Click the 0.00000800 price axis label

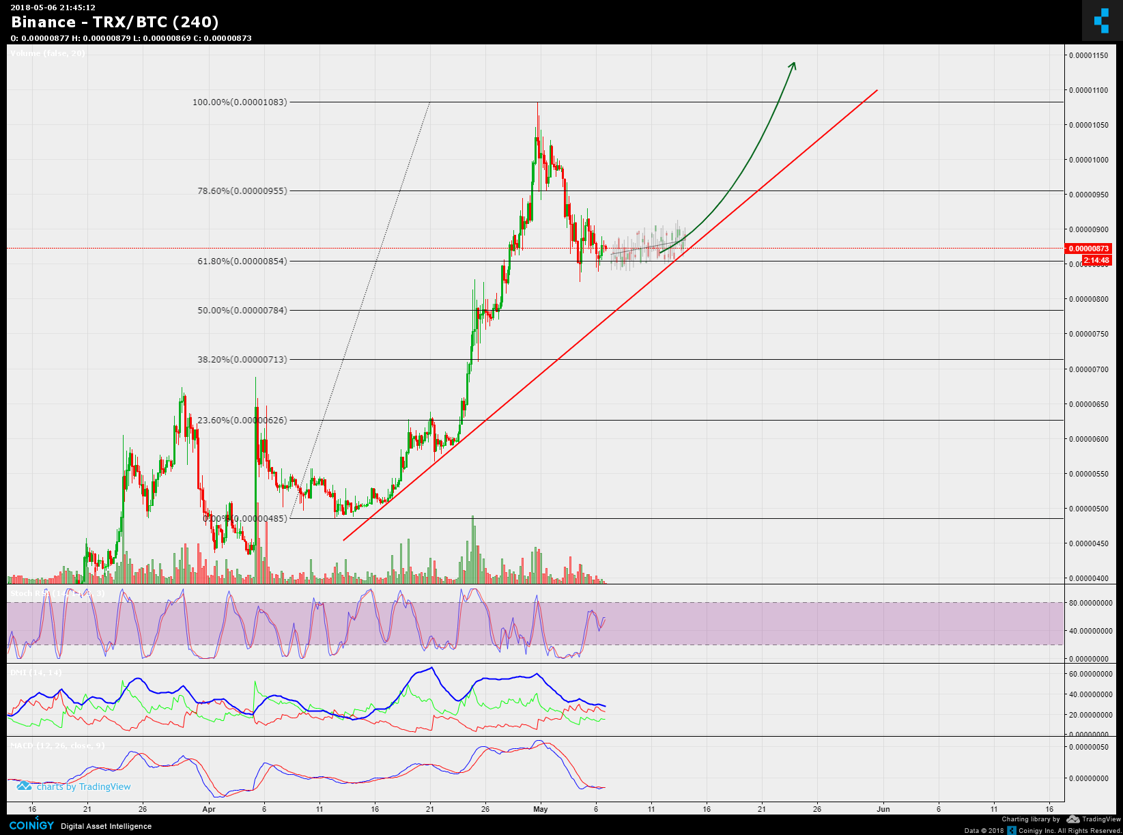coord(1089,299)
